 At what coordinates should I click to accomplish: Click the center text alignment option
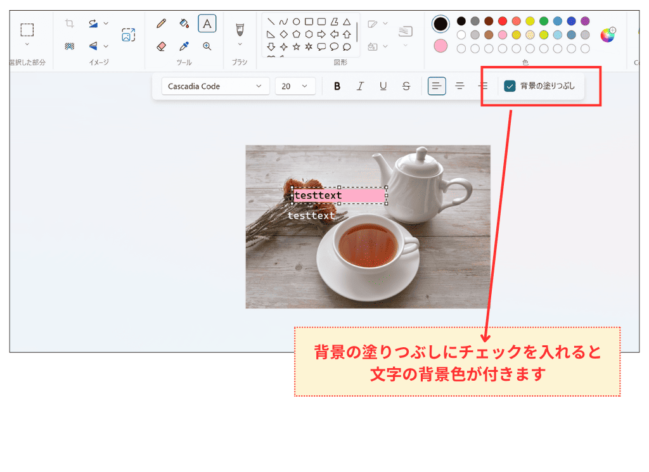[459, 86]
